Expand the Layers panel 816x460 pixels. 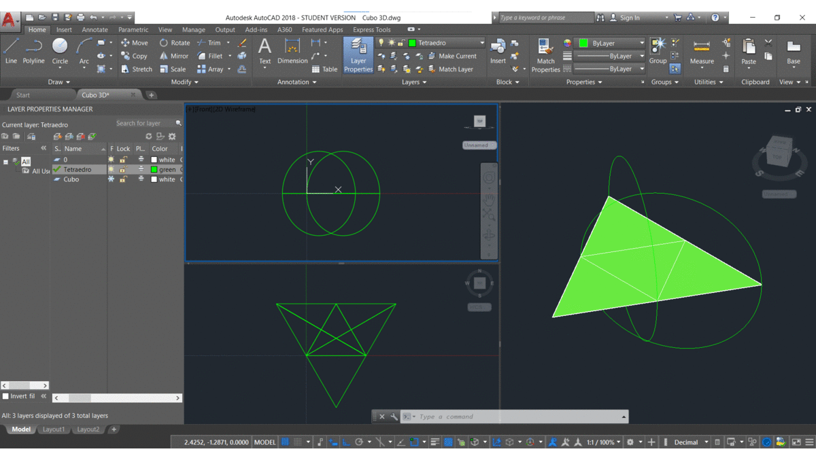(x=414, y=82)
